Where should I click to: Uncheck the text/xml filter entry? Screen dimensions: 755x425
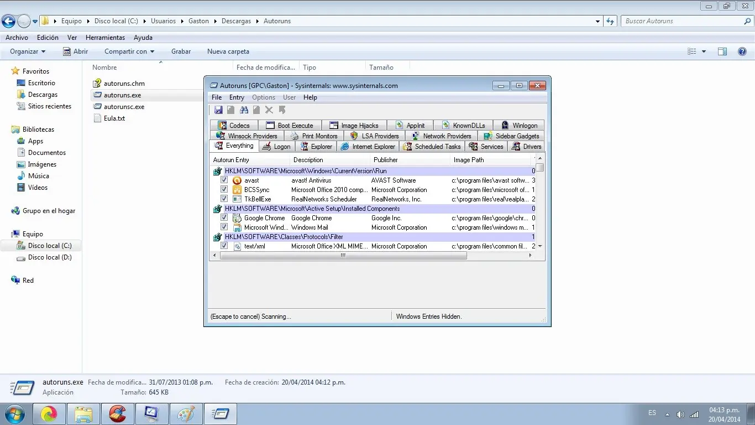click(x=224, y=246)
